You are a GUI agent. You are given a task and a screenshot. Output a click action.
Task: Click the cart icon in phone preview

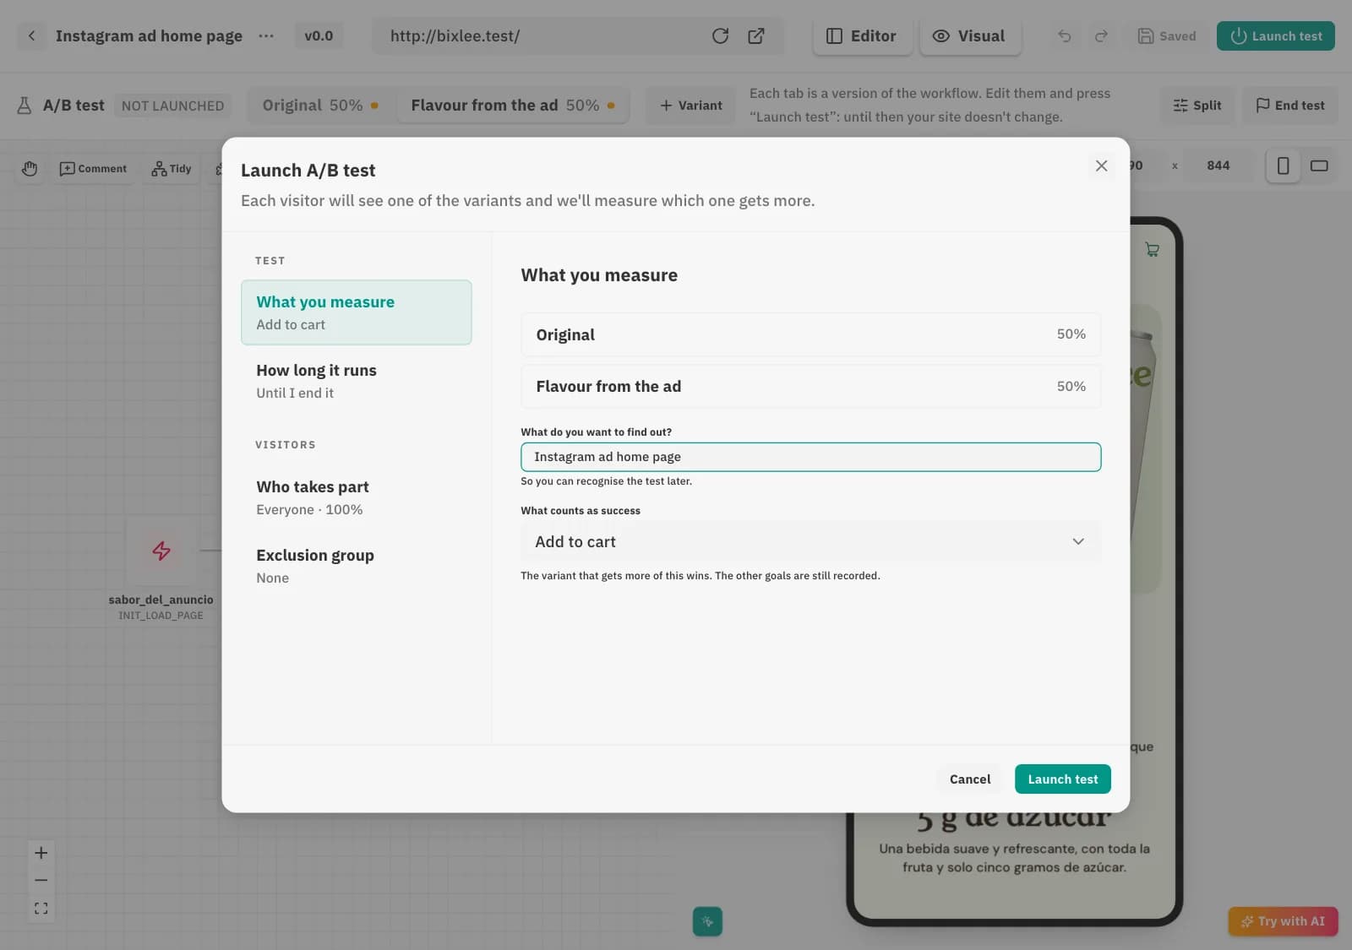[x=1152, y=249]
